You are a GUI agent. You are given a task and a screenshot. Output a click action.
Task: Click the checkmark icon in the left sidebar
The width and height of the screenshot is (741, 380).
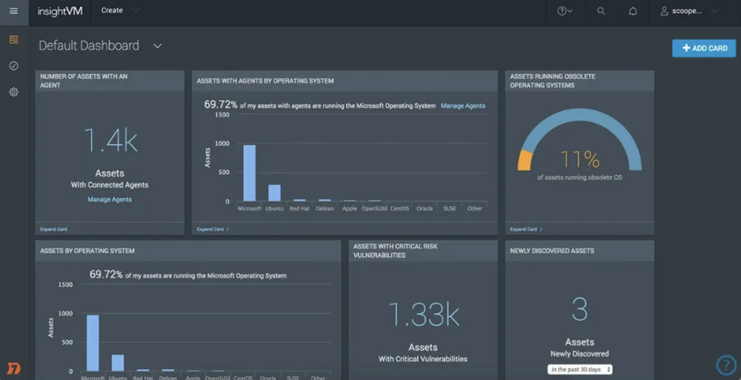pyautogui.click(x=13, y=66)
